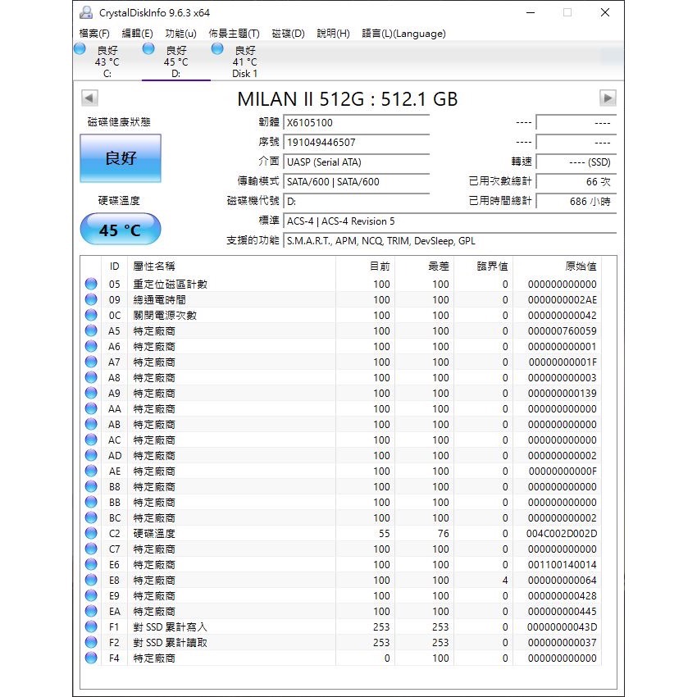697x697 pixels.
Task: Click the next disk arrow button
Action: pyautogui.click(x=608, y=98)
